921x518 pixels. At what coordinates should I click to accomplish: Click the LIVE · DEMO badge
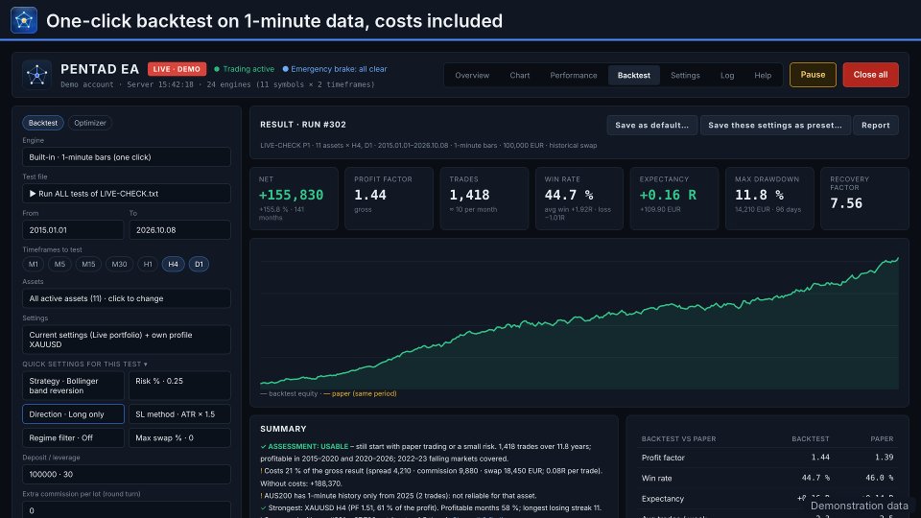177,69
